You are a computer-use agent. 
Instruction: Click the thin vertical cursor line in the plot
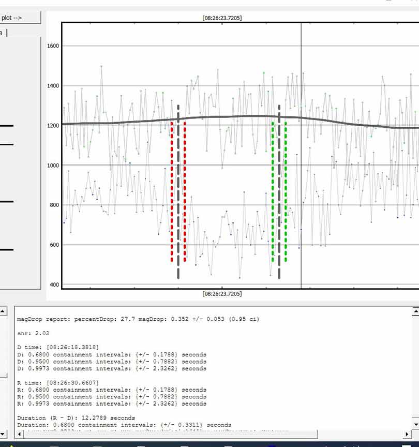pyautogui.click(x=301, y=155)
